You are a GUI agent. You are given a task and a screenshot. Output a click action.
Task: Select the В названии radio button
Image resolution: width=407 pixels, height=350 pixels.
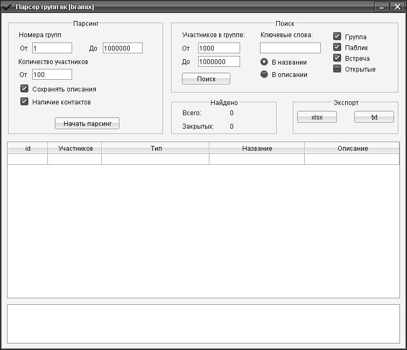264,62
